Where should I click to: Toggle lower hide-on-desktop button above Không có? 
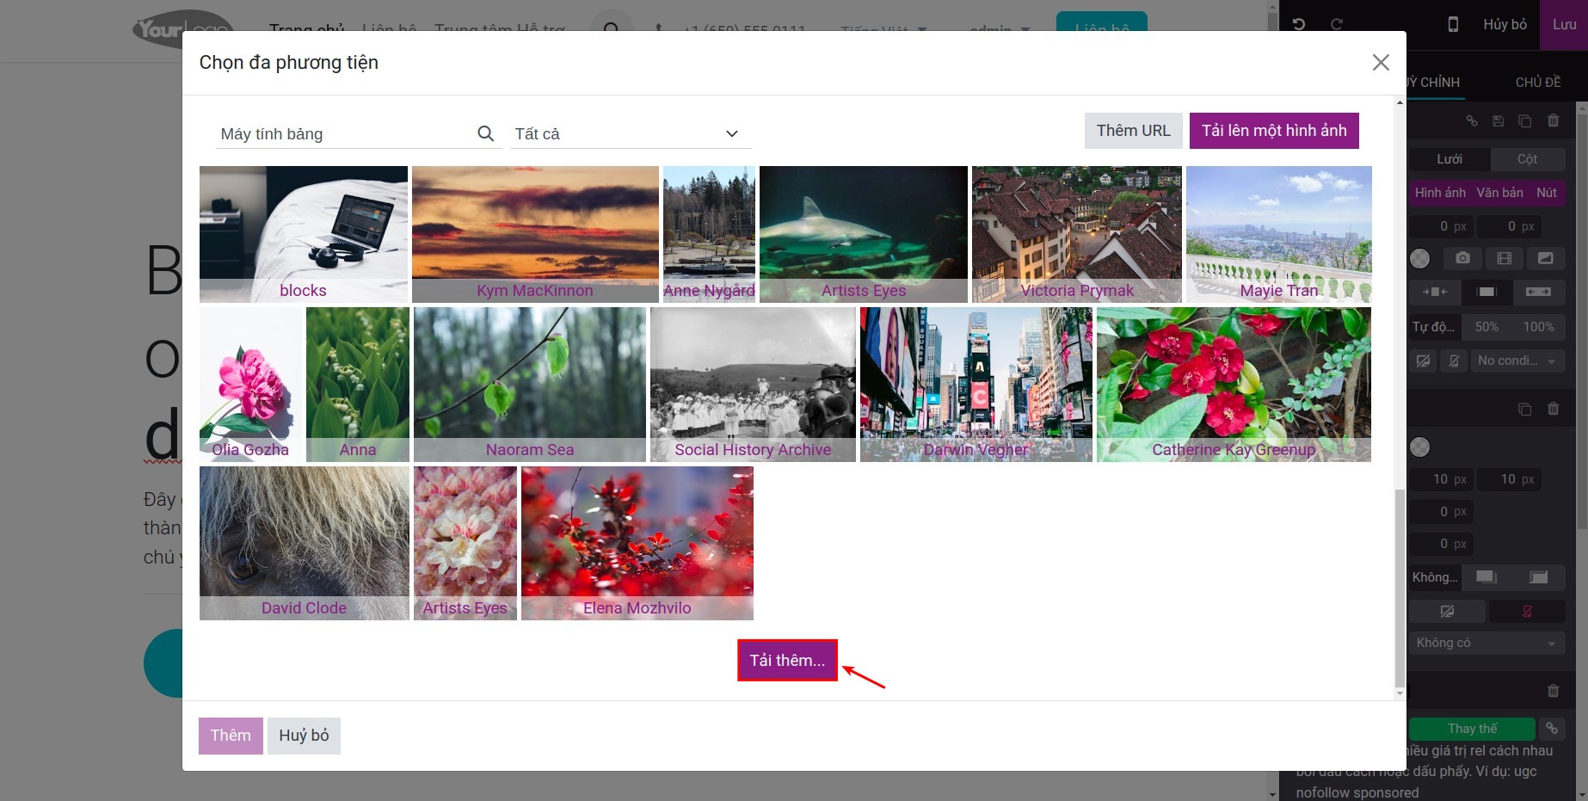1448,611
